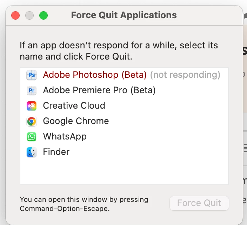Click the Google Chrome icon
247x225 pixels.
pyautogui.click(x=32, y=121)
